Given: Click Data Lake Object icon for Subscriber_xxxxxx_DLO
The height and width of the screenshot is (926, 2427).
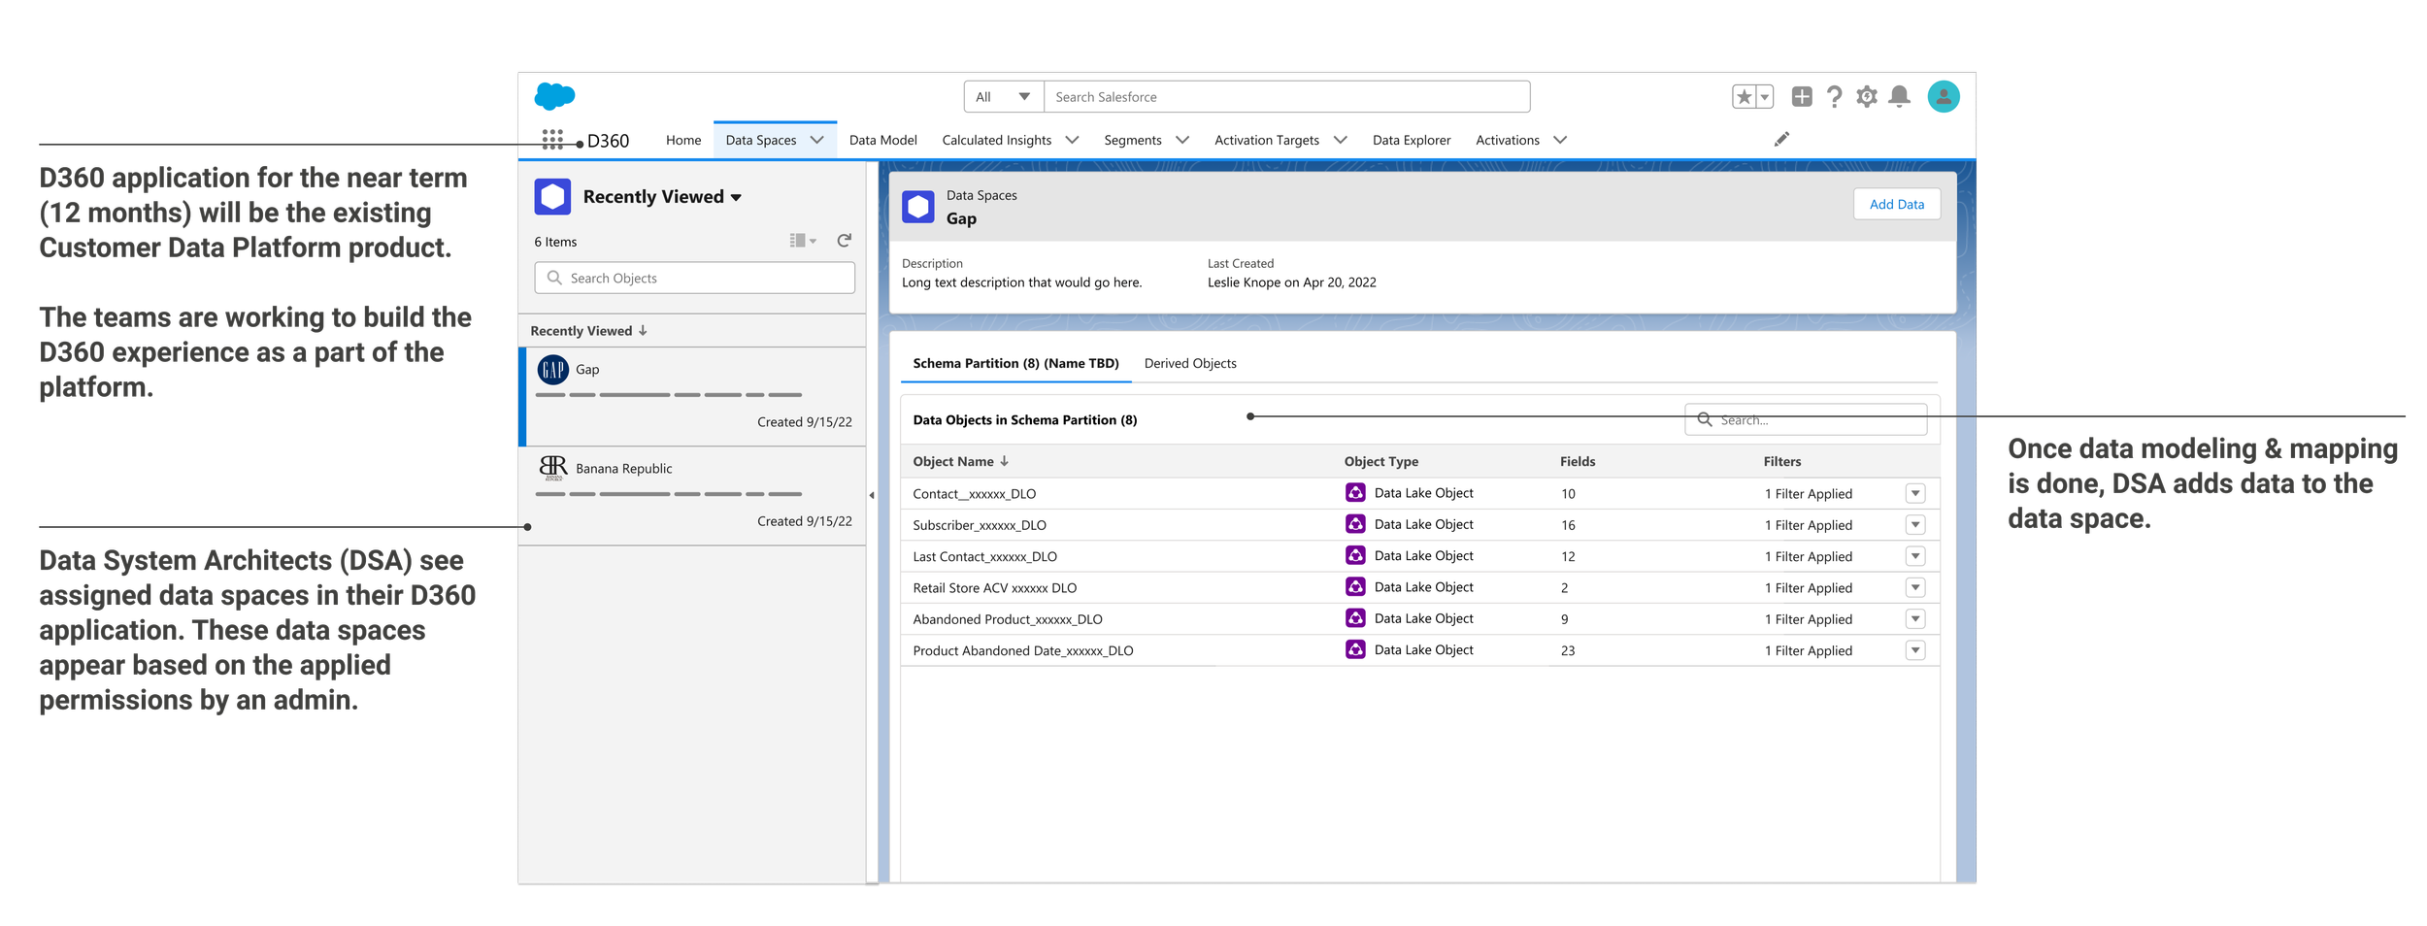Looking at the screenshot, I should pyautogui.click(x=1355, y=524).
